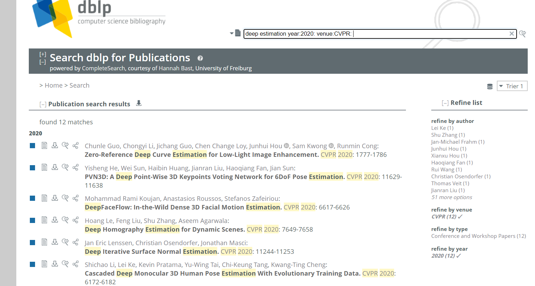535x286 pixels.
Task: Collapse the Refine list panel
Action: click(x=445, y=103)
